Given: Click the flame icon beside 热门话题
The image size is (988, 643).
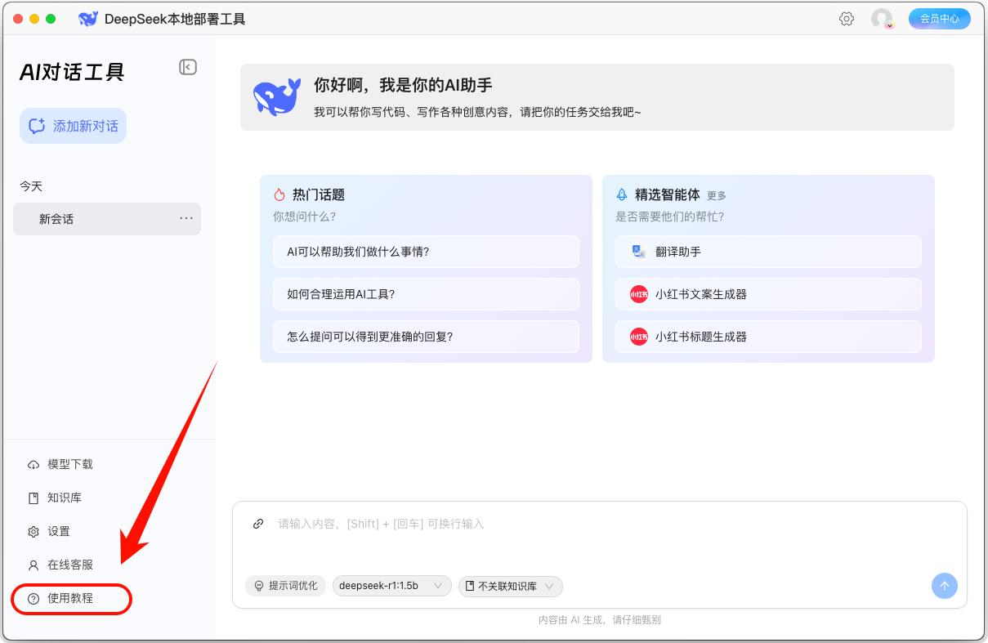Looking at the screenshot, I should click(279, 194).
